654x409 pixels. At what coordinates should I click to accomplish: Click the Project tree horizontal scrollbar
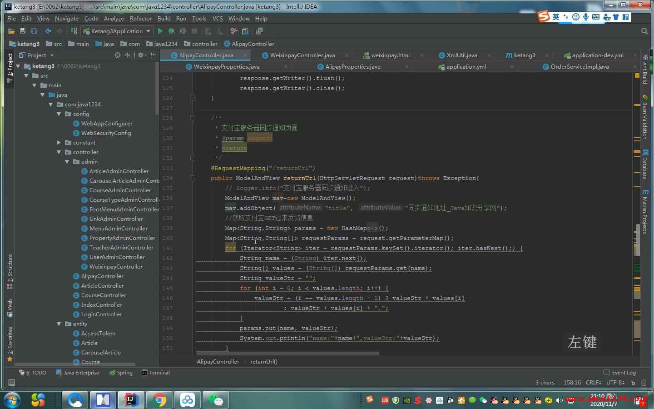pos(75,364)
